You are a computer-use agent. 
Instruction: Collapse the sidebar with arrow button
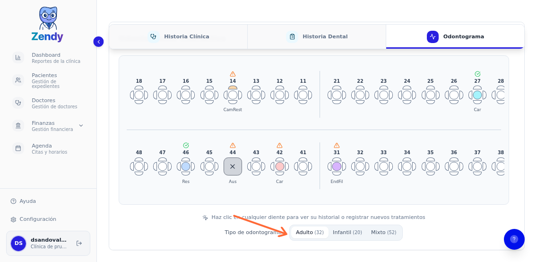click(x=98, y=42)
